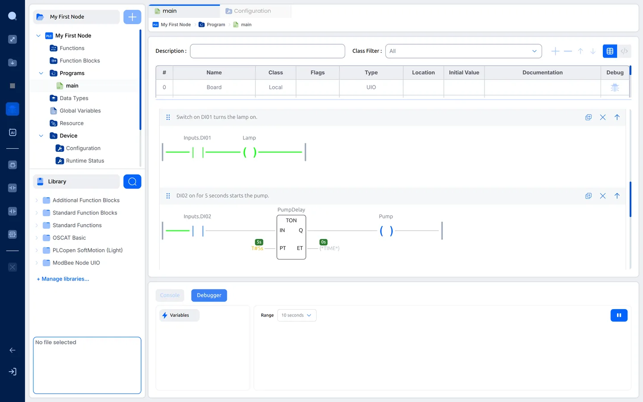This screenshot has height=402, width=643.
Task: Pause the debugger chart
Action: [619, 315]
